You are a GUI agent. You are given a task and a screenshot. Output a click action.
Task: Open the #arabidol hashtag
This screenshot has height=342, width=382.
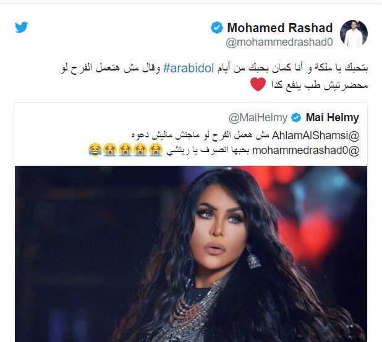189,68
